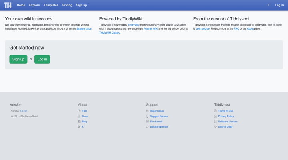288x160 pixels.
Task: Toggle the dark mode moon icon
Action: pyautogui.click(x=269, y=5)
